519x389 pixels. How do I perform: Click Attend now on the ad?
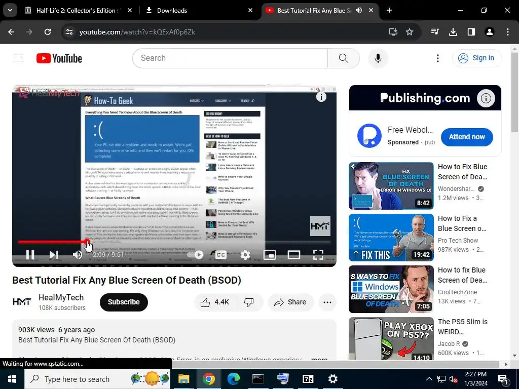[467, 137]
